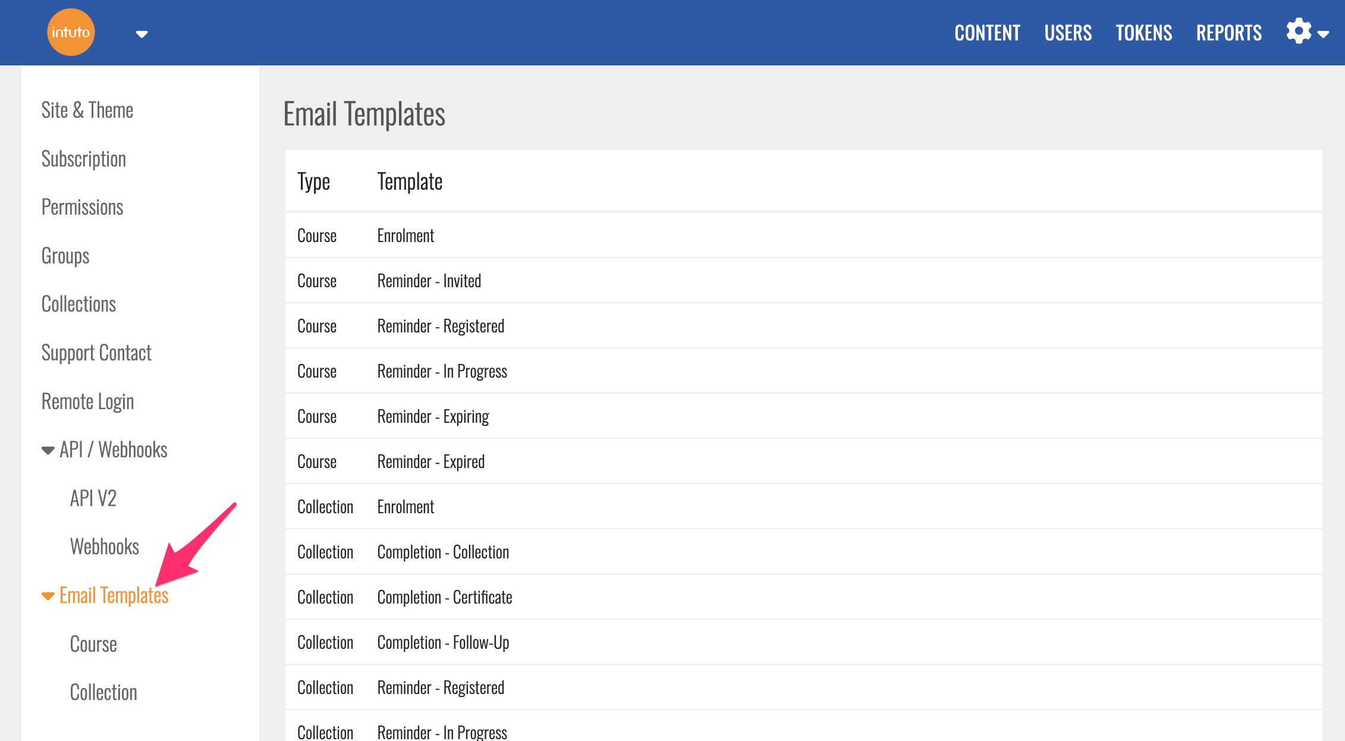Select Webhooks sub-item in sidebar
This screenshot has width=1345, height=741.
(x=105, y=547)
